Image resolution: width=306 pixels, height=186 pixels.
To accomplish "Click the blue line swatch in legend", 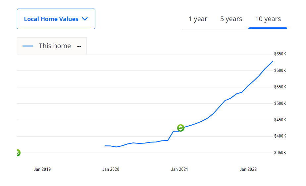I will 27,46.
